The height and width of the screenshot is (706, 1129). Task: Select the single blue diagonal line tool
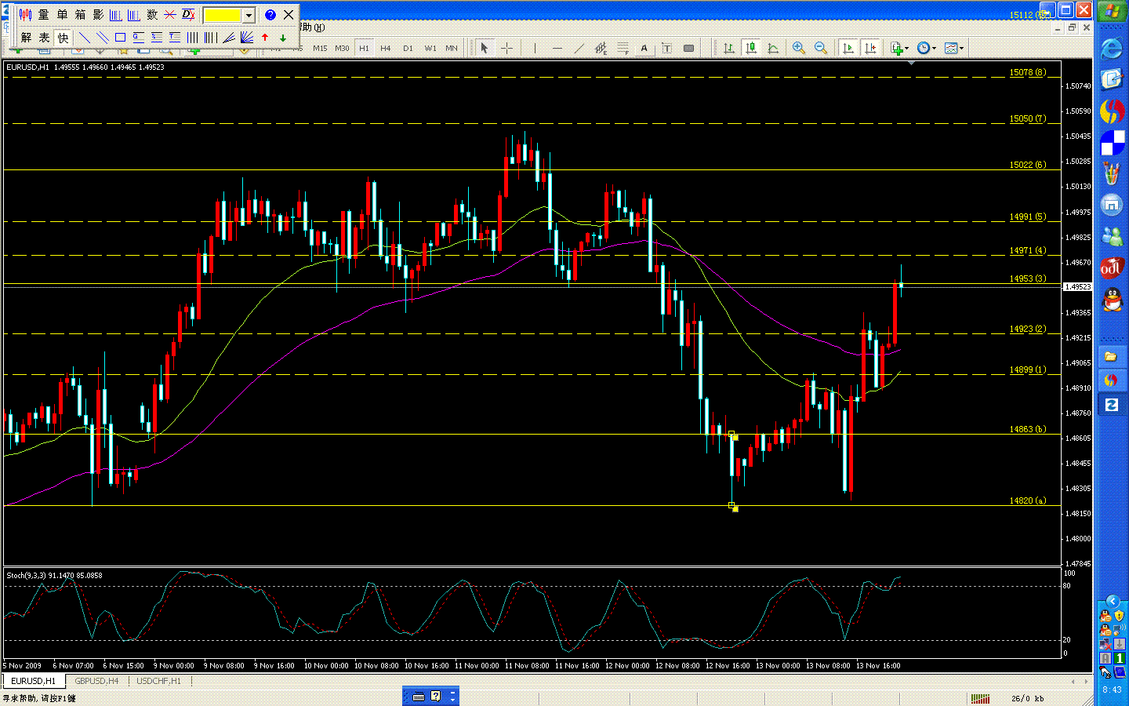85,37
